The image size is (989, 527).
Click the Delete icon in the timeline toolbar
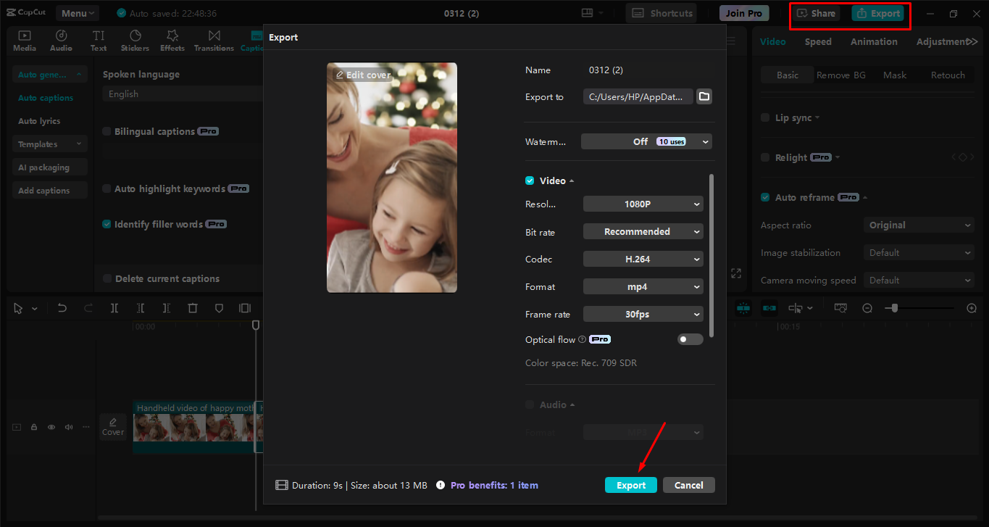pos(192,308)
